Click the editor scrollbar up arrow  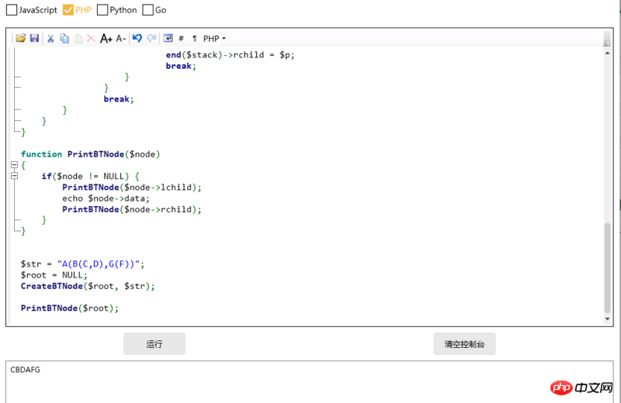coord(607,53)
